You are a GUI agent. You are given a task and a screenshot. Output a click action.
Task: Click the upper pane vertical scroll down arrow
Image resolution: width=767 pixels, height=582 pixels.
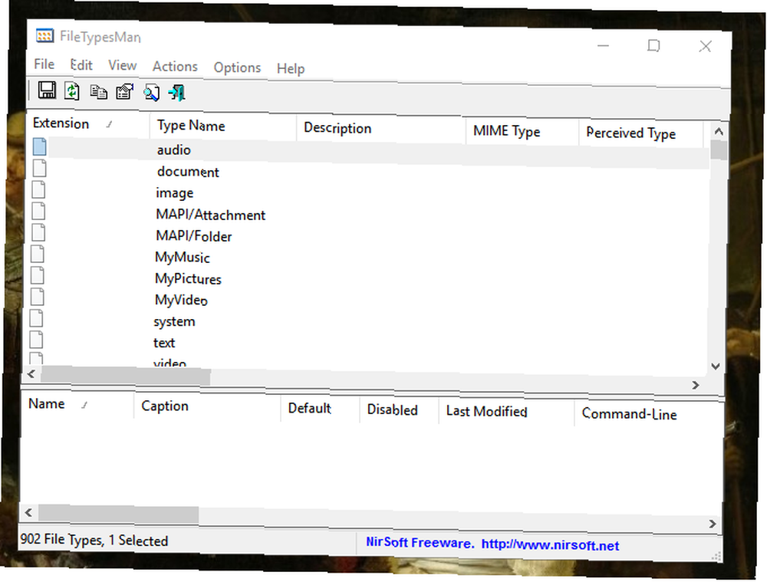tap(715, 366)
